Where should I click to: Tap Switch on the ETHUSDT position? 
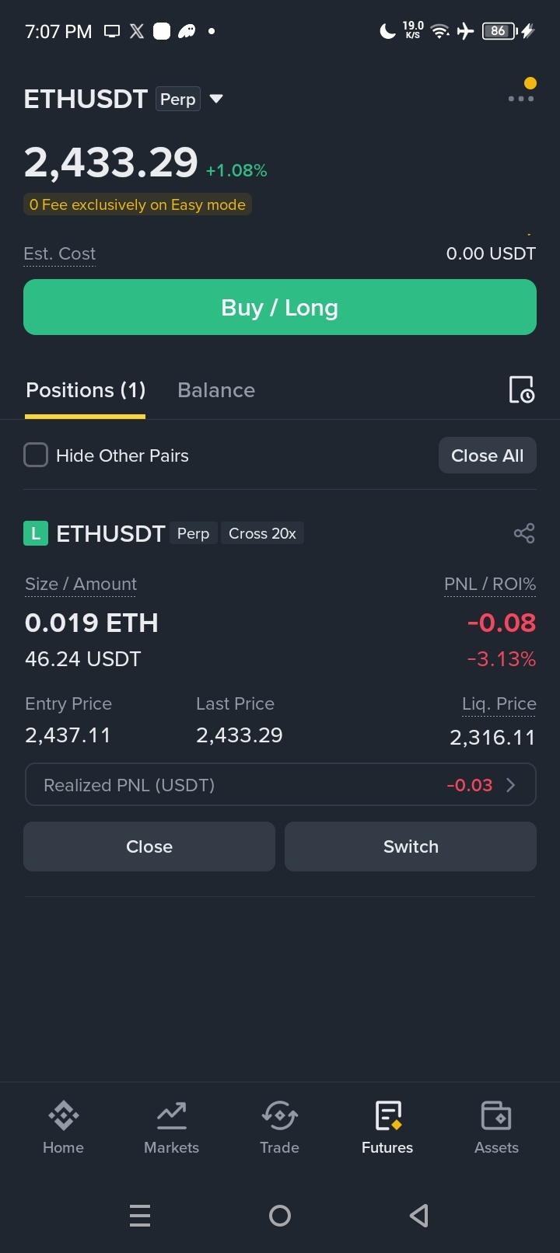(x=411, y=846)
